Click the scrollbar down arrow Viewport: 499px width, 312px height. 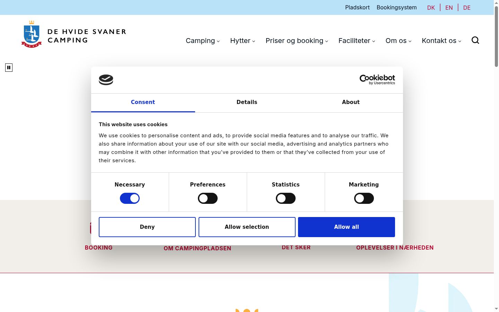click(496, 309)
